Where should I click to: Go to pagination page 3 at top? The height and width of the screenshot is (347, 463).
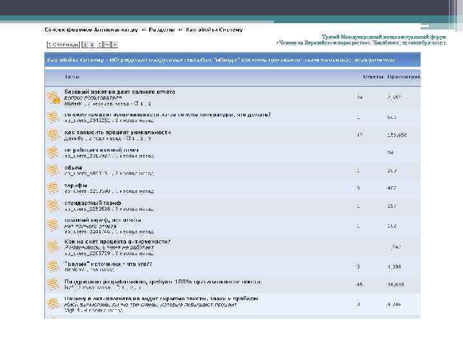(100, 44)
